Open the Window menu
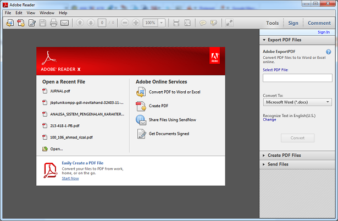The height and width of the screenshot is (221, 338). pyautogui.click(x=47, y=13)
